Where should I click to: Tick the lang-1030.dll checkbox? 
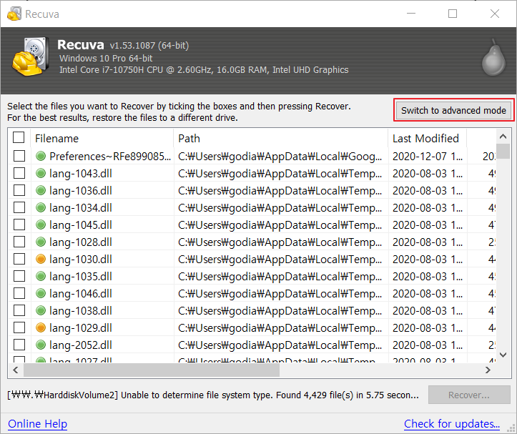(19, 259)
